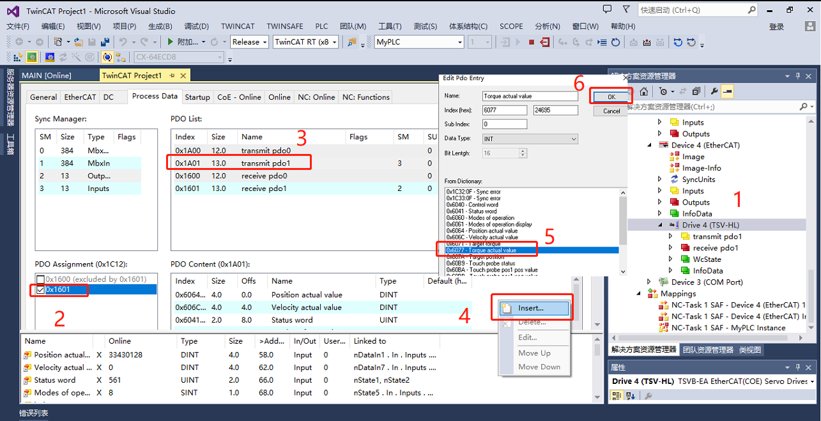The height and width of the screenshot is (421, 821).
Task: Collapse the Mappings tree node
Action: coord(639,293)
